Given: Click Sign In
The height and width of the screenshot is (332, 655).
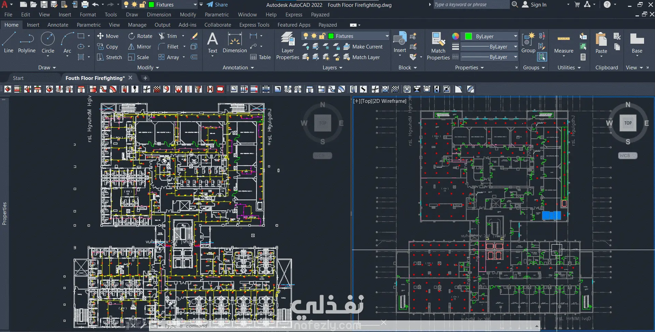Looking at the screenshot, I should click(x=534, y=4).
